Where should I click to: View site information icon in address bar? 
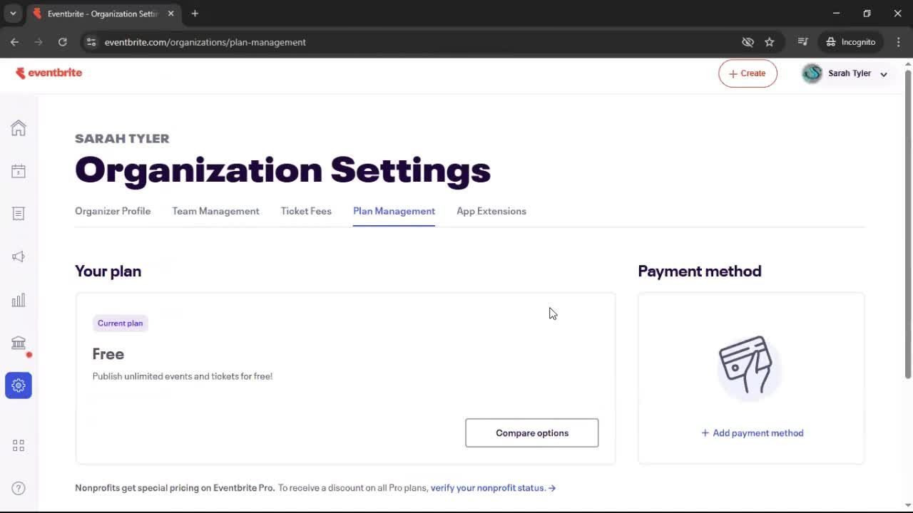[x=91, y=42]
